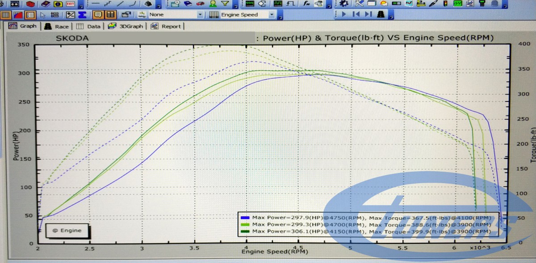Click the axis scale plus-minus icon
This screenshot has width=536, height=263.
[70, 15]
